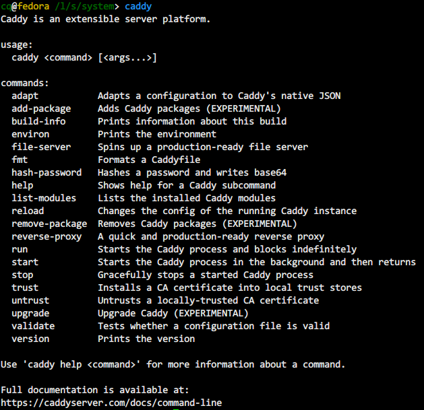Click the 'usage:' heading
Screen dimensions: 424x410
17,45
